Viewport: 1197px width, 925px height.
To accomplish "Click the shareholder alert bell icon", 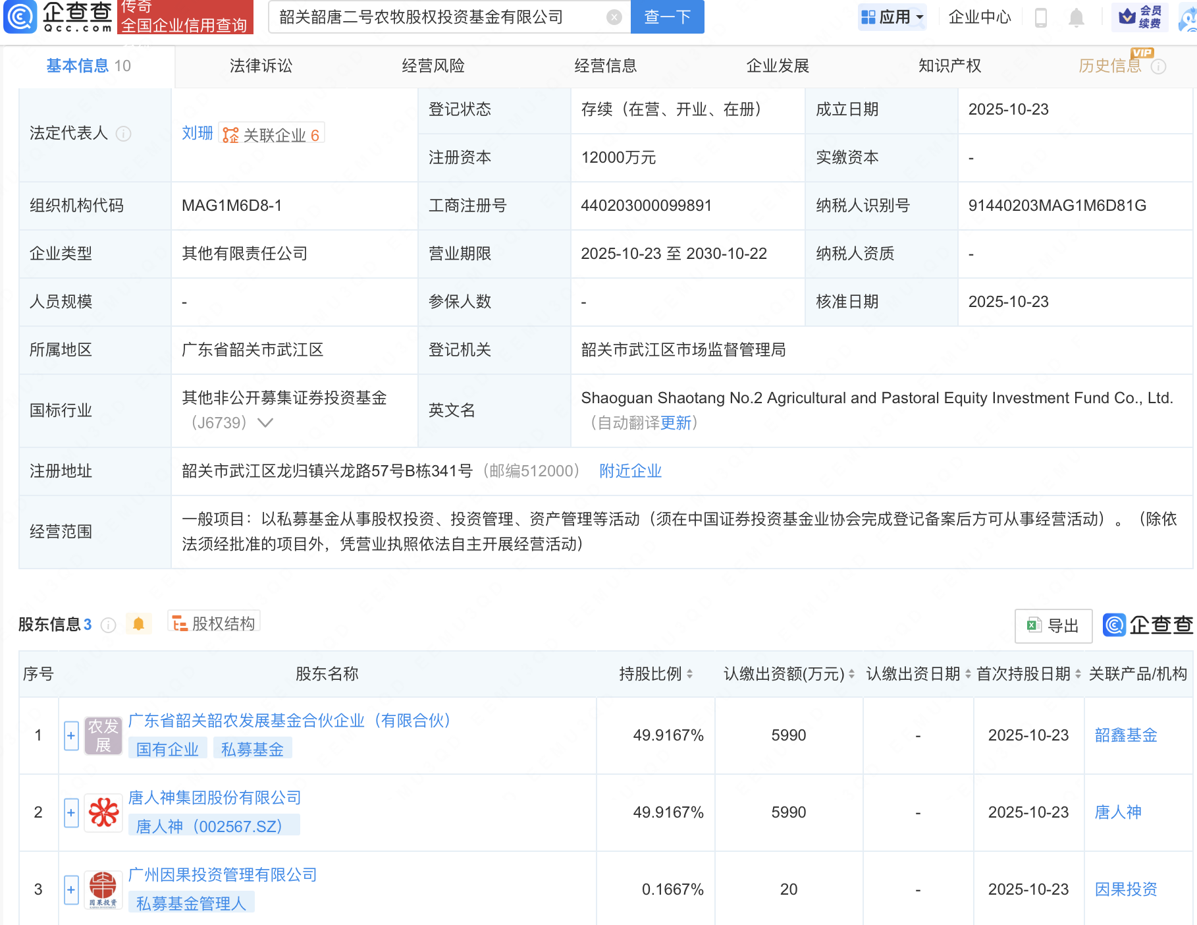I will [138, 624].
